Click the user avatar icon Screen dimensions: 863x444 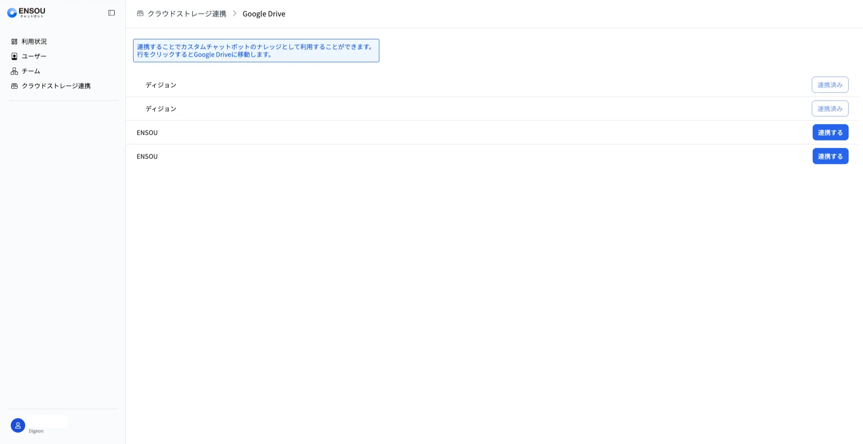[18, 425]
